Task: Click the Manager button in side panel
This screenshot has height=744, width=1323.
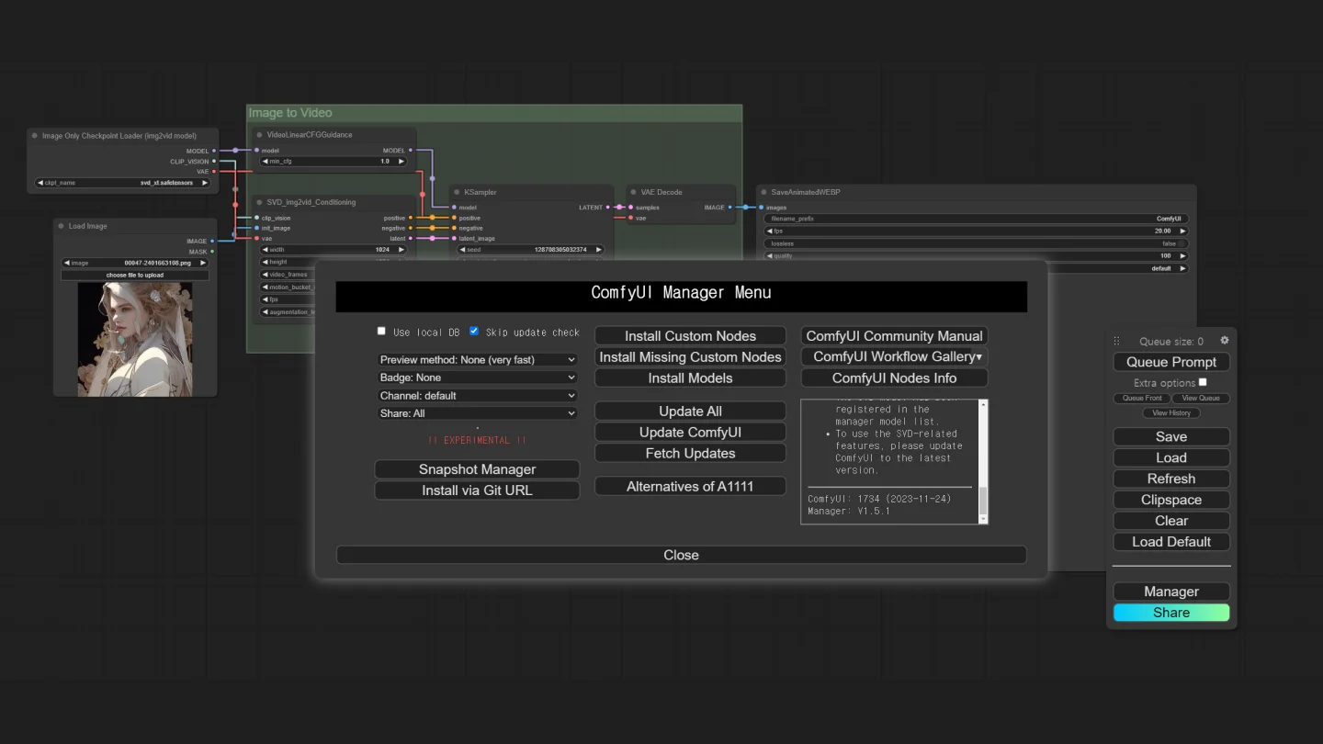Action: click(1171, 592)
